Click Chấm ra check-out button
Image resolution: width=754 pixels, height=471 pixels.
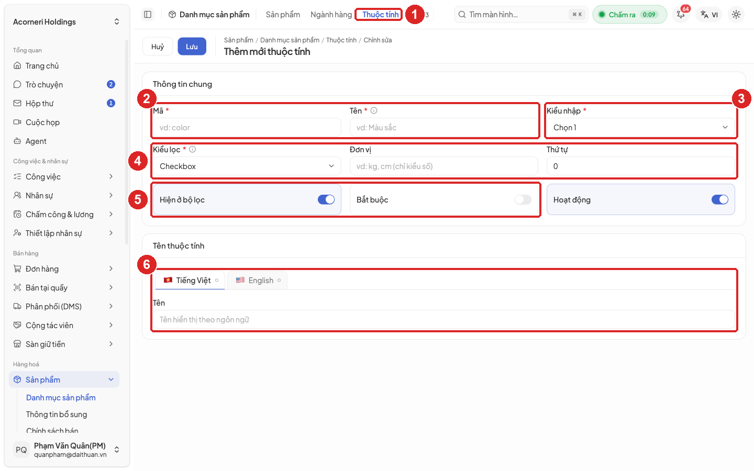click(x=630, y=15)
